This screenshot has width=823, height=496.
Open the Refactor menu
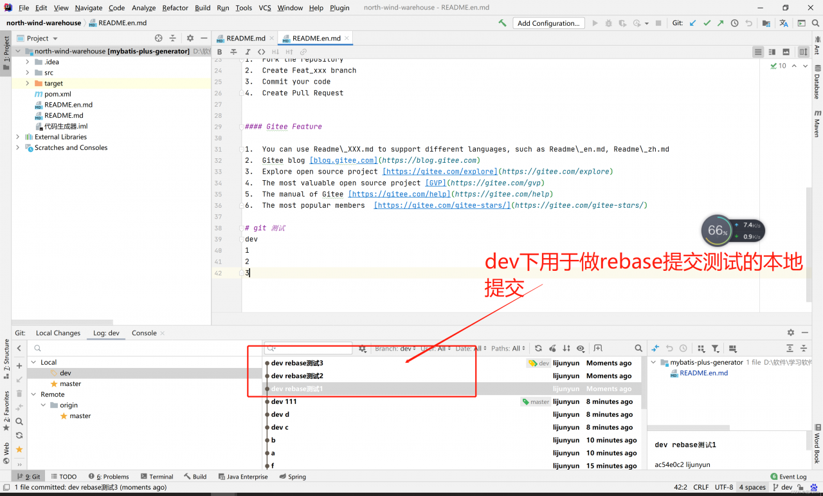(x=175, y=8)
